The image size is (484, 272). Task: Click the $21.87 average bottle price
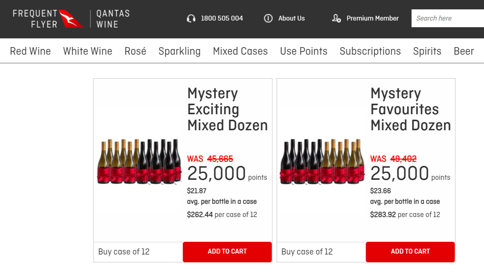(x=197, y=191)
